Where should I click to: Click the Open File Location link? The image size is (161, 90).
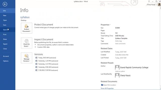click(x=108, y=85)
